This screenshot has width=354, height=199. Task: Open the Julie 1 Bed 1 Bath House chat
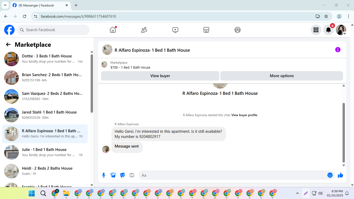[x=45, y=152]
